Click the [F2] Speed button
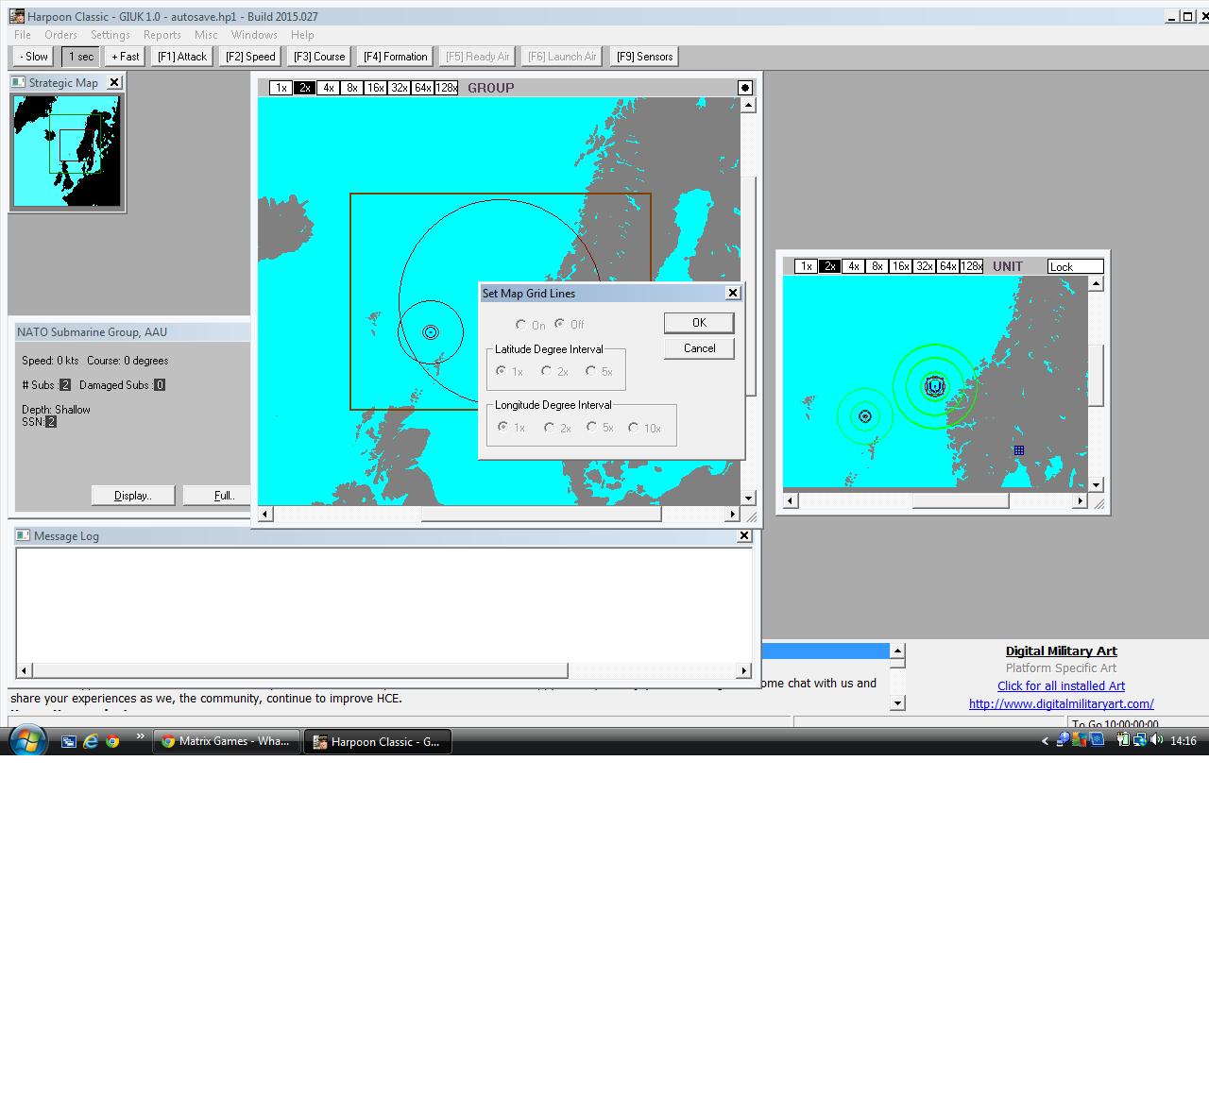 point(250,57)
